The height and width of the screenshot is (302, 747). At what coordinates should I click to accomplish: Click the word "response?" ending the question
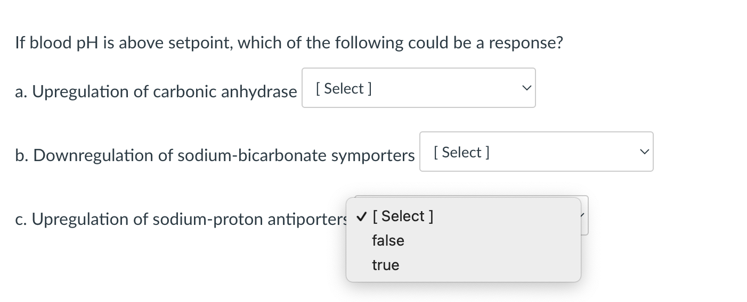coord(525,43)
